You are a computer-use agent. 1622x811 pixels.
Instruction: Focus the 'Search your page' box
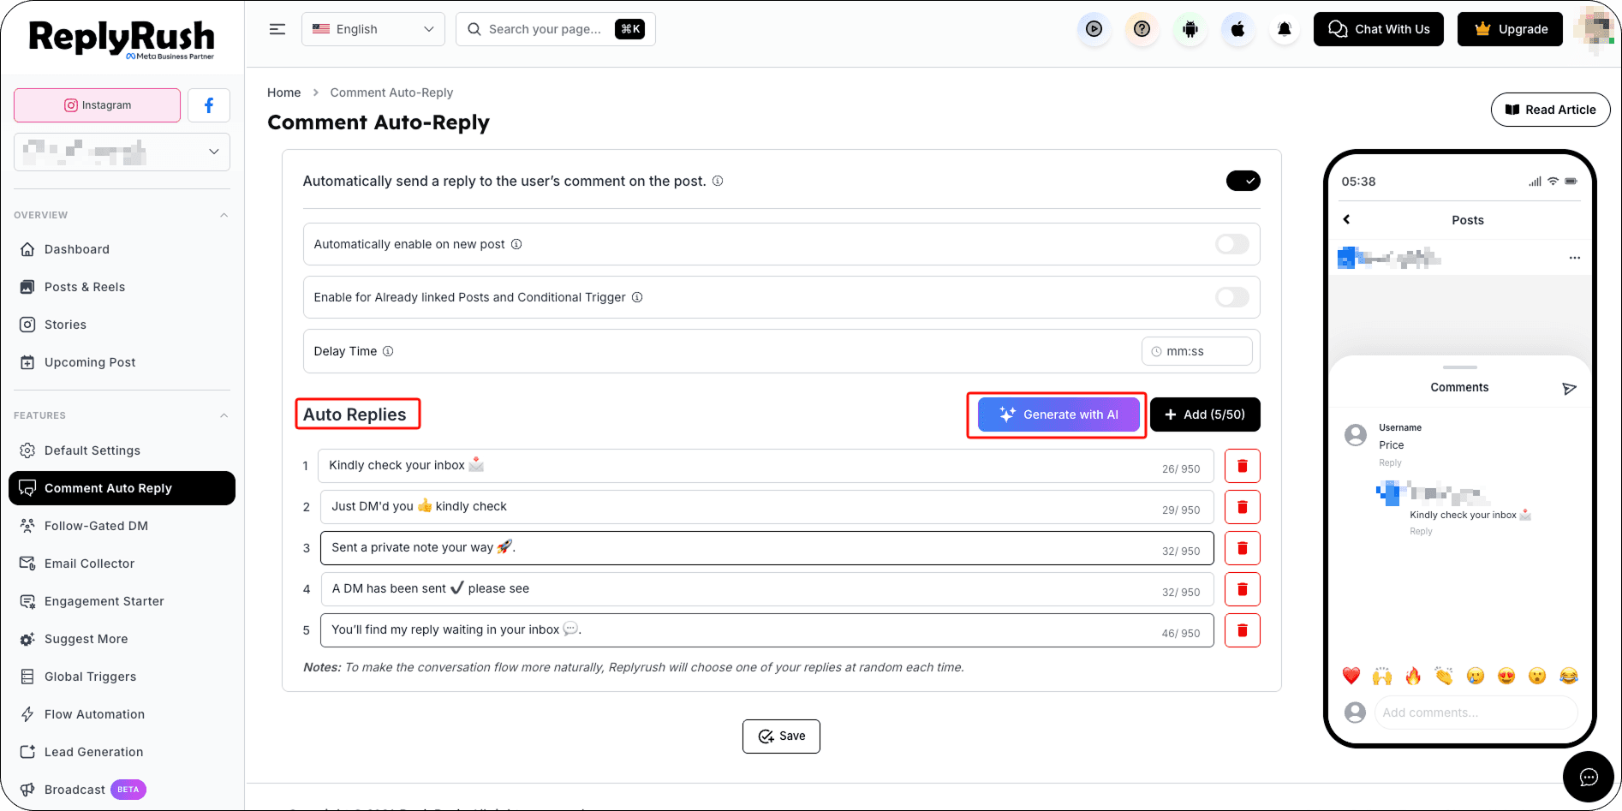pyautogui.click(x=556, y=29)
